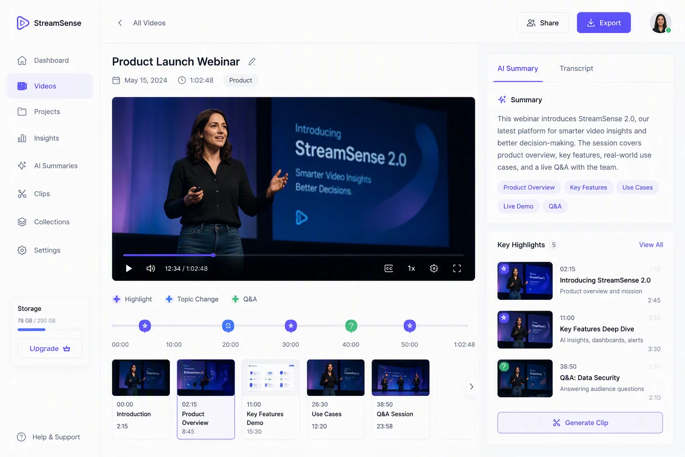Open Projects in the sidebar

[x=50, y=112]
